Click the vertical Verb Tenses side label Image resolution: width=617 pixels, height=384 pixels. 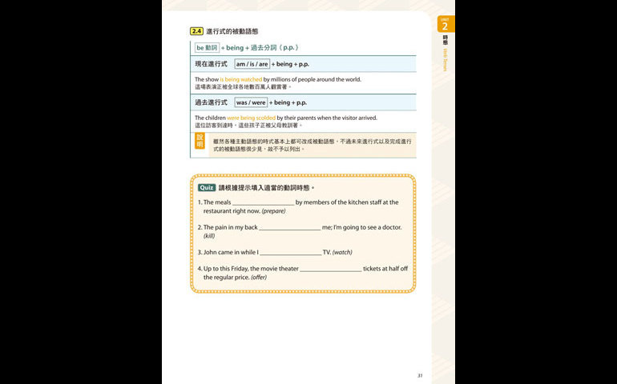(x=446, y=59)
